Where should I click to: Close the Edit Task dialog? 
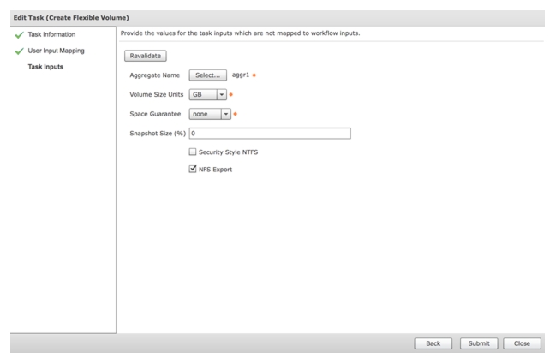point(522,343)
